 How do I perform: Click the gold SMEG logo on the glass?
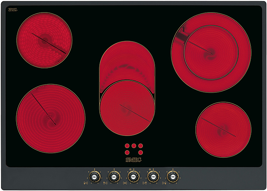tap(133, 160)
